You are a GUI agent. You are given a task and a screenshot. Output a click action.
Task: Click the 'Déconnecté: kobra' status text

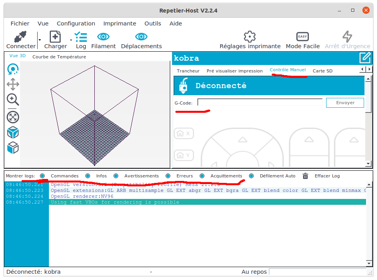tap(33, 272)
